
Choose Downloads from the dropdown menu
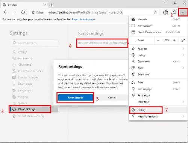158,62
